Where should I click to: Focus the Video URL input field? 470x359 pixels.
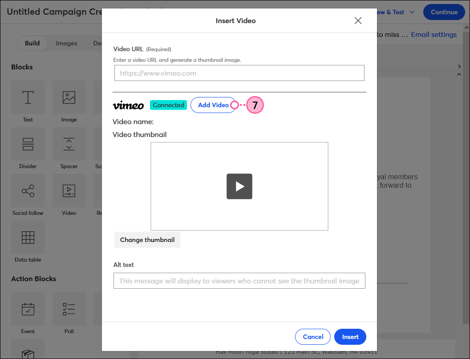(x=239, y=73)
